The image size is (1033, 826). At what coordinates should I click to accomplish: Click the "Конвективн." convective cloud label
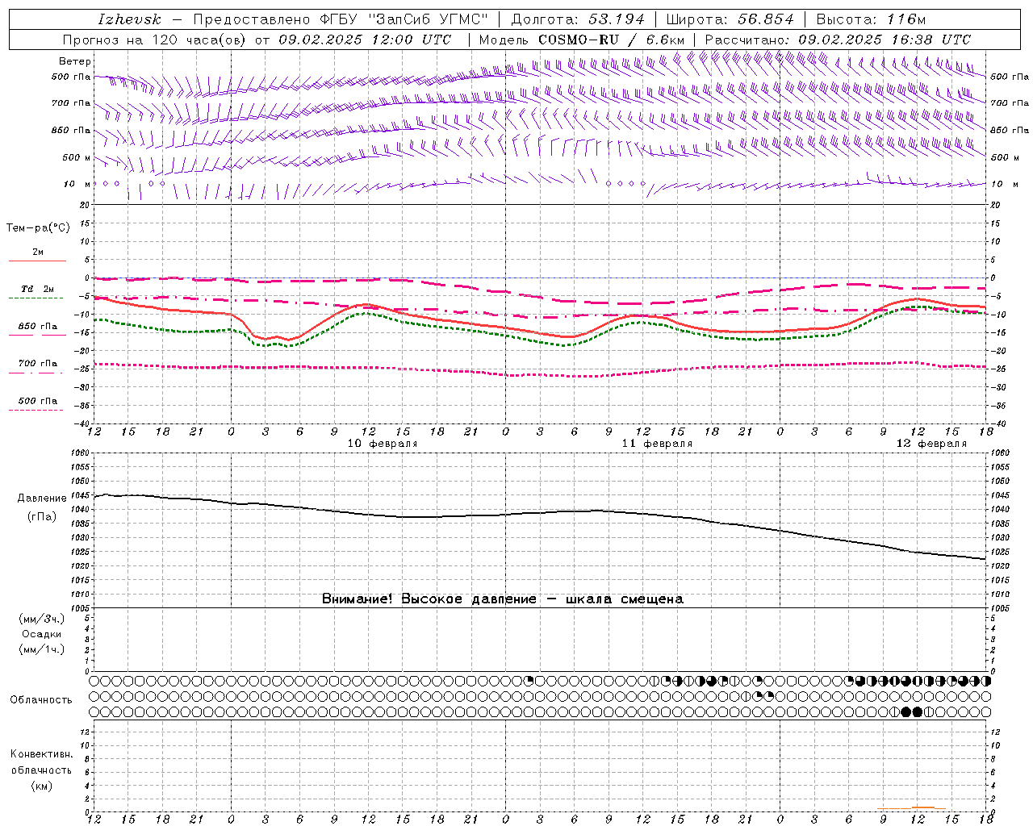coord(41,754)
